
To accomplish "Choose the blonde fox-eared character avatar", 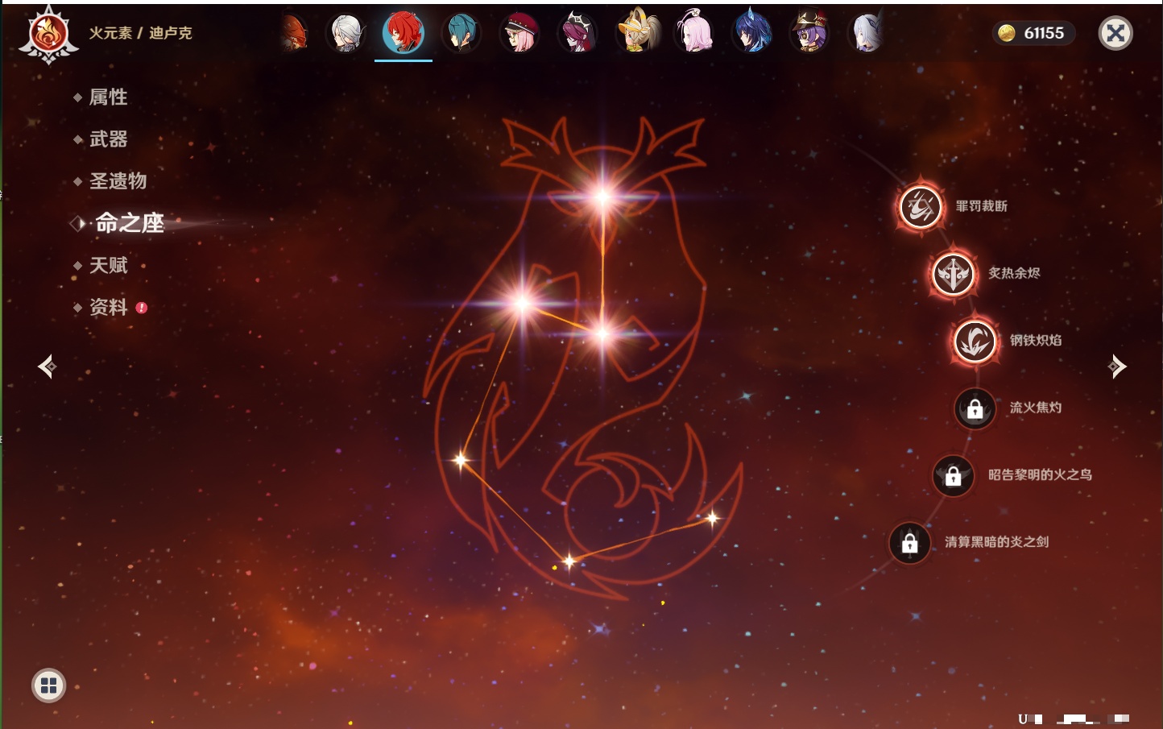I will coord(636,33).
